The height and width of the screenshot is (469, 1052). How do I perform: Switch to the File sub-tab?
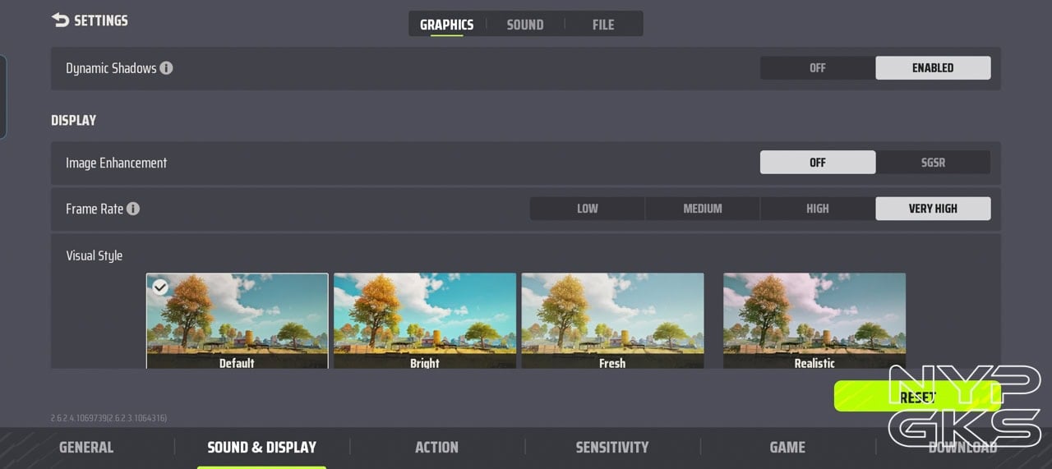point(602,25)
